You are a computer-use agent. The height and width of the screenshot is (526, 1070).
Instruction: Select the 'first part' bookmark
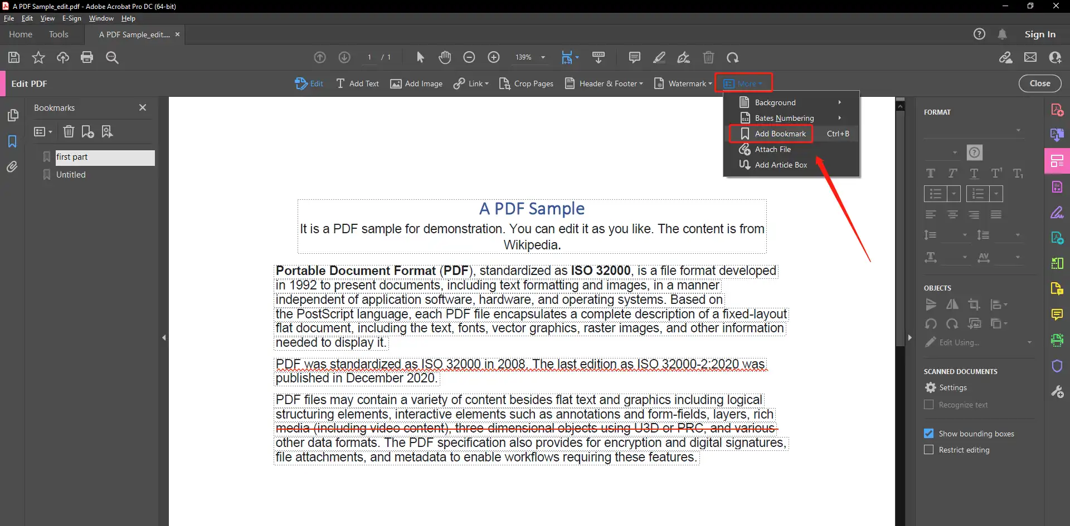coord(104,158)
